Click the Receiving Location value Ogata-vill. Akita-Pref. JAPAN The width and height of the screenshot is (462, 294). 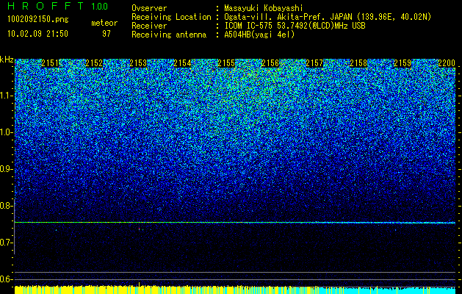(x=289, y=17)
